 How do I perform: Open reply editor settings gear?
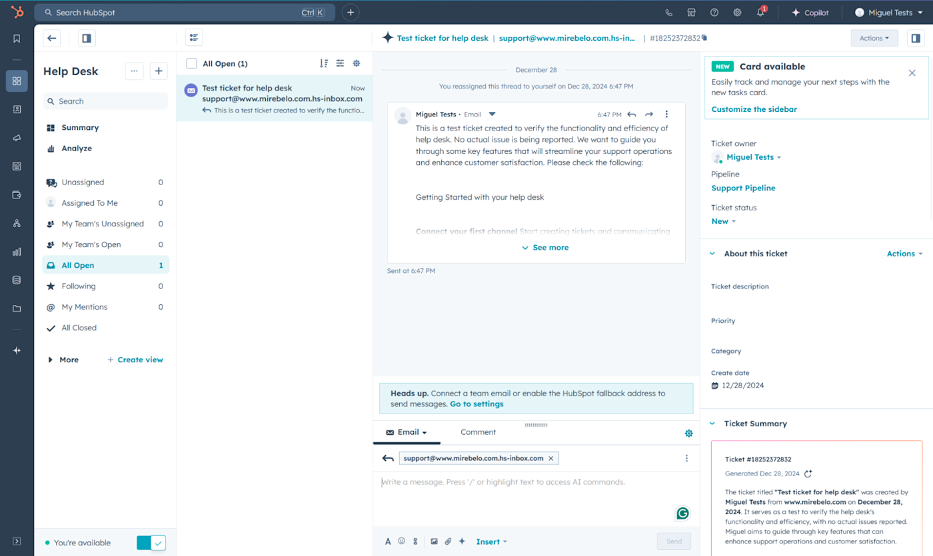(689, 433)
